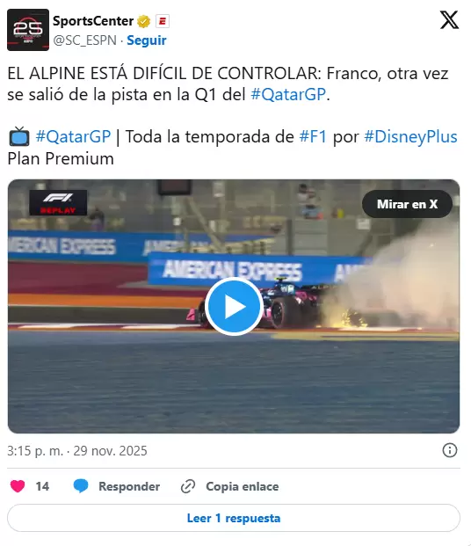Open the #DisneyPlus hashtag link
Image resolution: width=471 pixels, height=546 pixels.
point(410,136)
